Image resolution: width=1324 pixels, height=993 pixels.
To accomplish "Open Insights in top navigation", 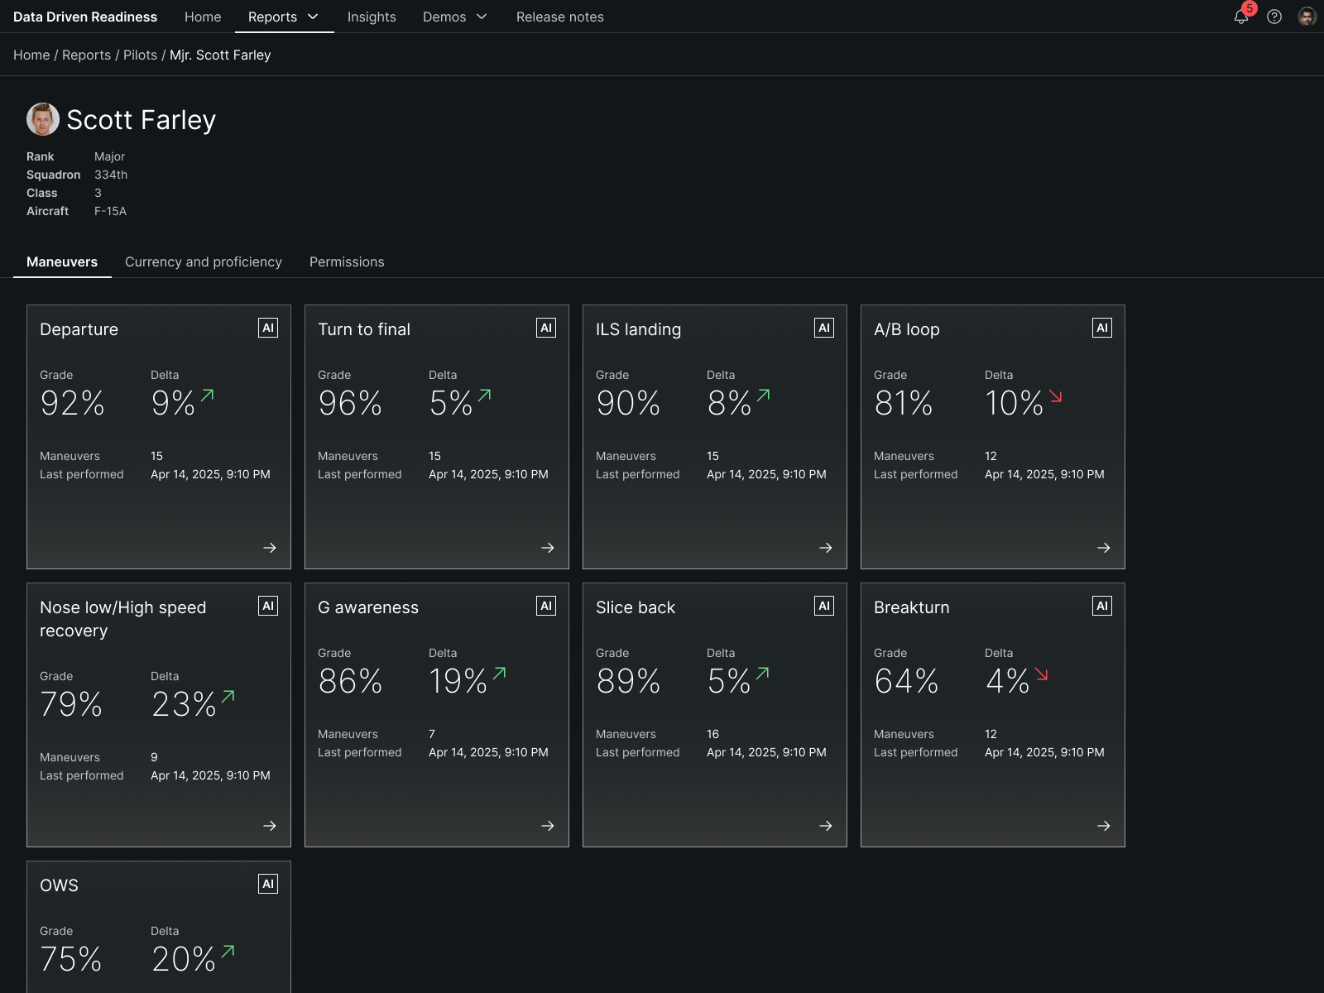I will 372,17.
